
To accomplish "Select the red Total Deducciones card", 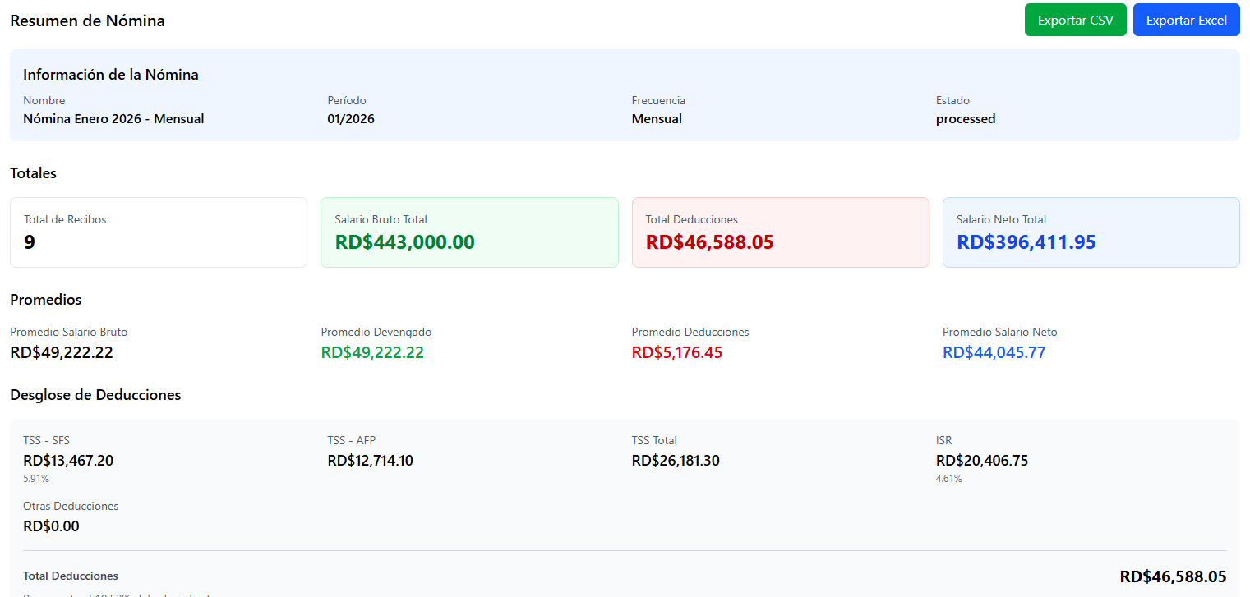I will click(780, 232).
